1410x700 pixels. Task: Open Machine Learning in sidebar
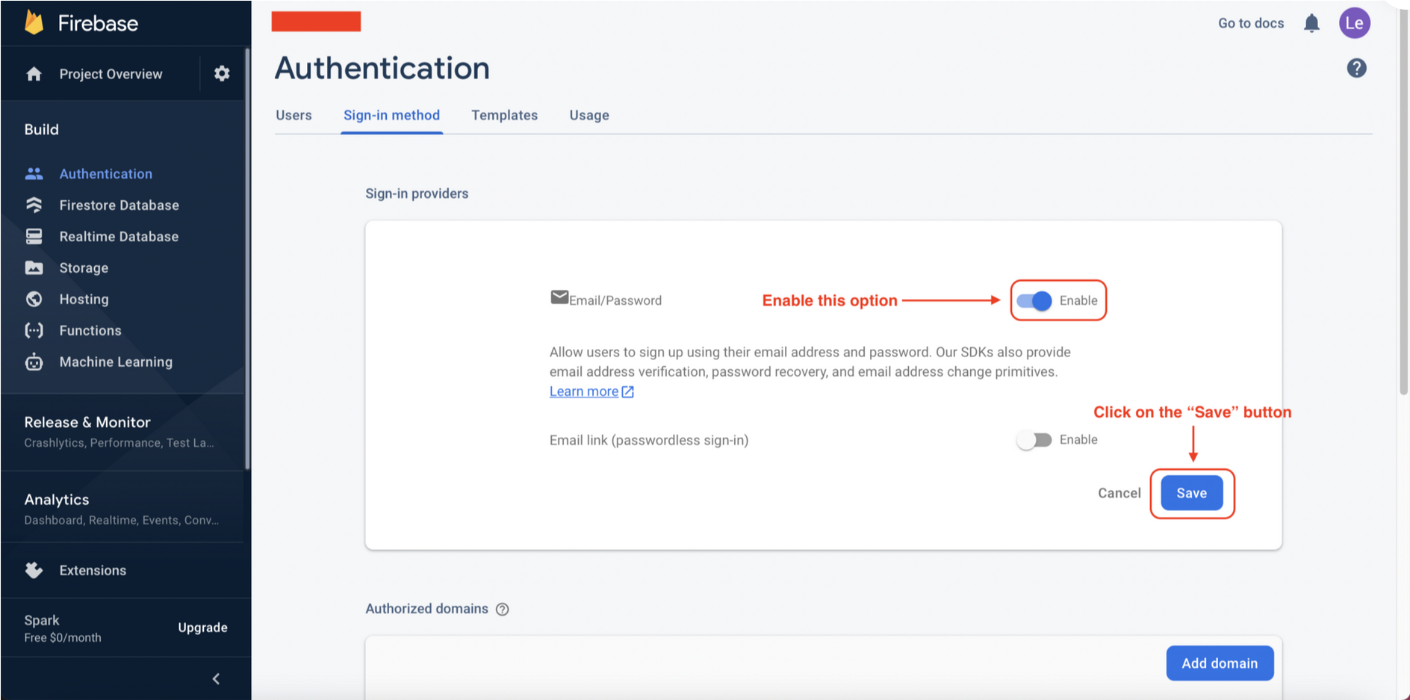116,362
